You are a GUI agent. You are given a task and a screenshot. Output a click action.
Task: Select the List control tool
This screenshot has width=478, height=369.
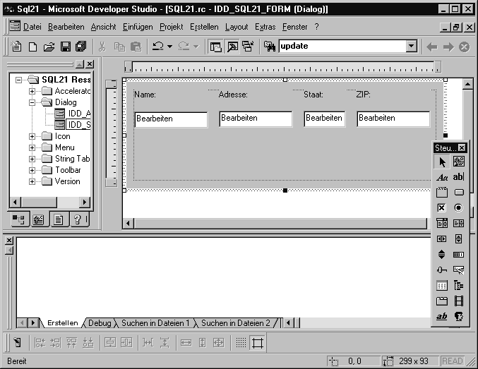coord(442,286)
